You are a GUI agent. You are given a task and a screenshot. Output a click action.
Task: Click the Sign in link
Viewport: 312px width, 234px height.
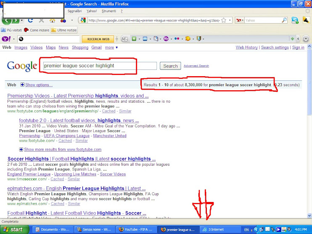coord(298,48)
